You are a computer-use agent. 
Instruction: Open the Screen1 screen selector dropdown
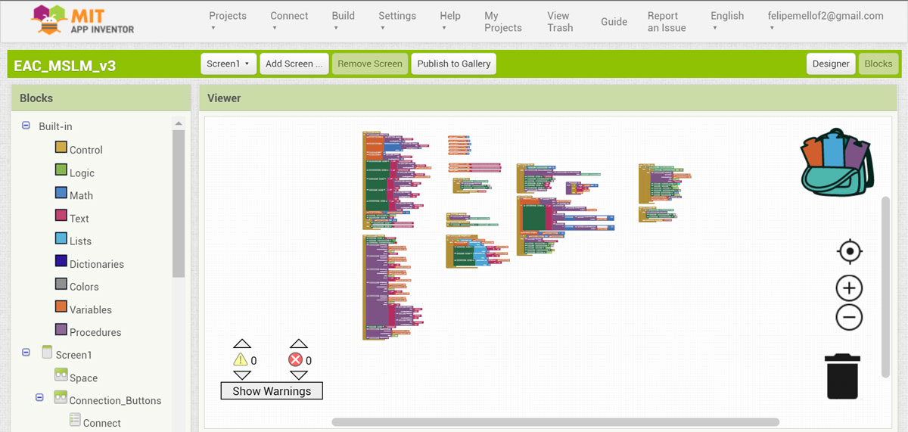pos(229,64)
